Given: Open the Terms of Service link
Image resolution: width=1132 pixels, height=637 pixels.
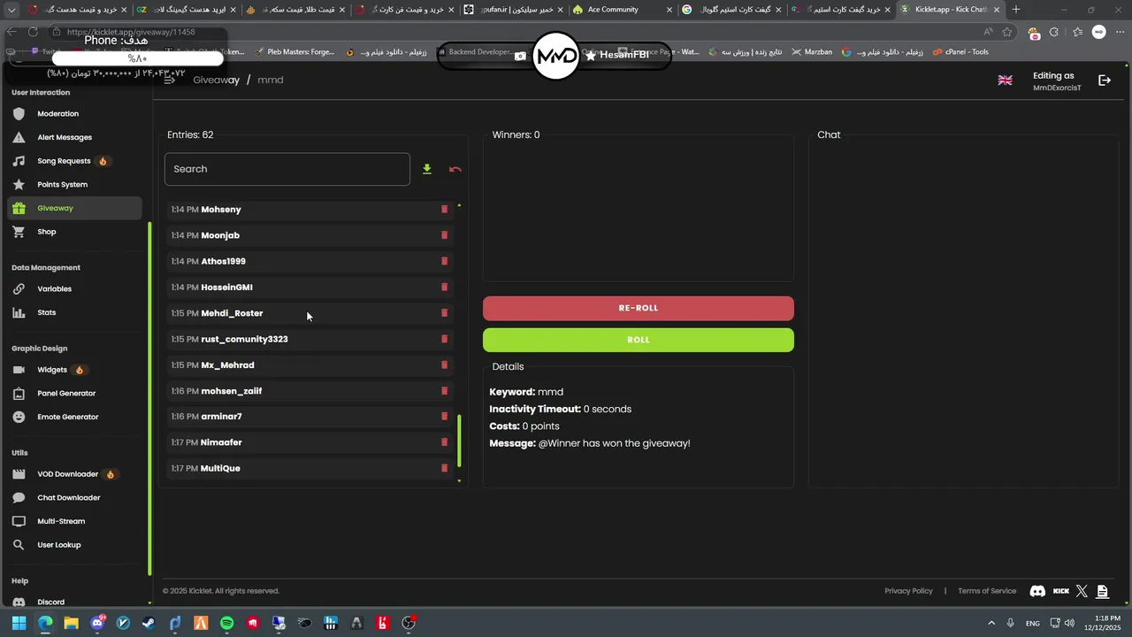Looking at the screenshot, I should [x=987, y=591].
